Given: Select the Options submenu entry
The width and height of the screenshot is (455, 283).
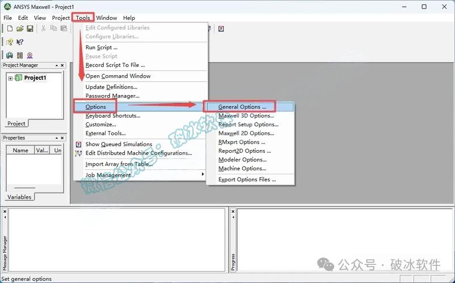Looking at the screenshot, I should coord(140,107).
